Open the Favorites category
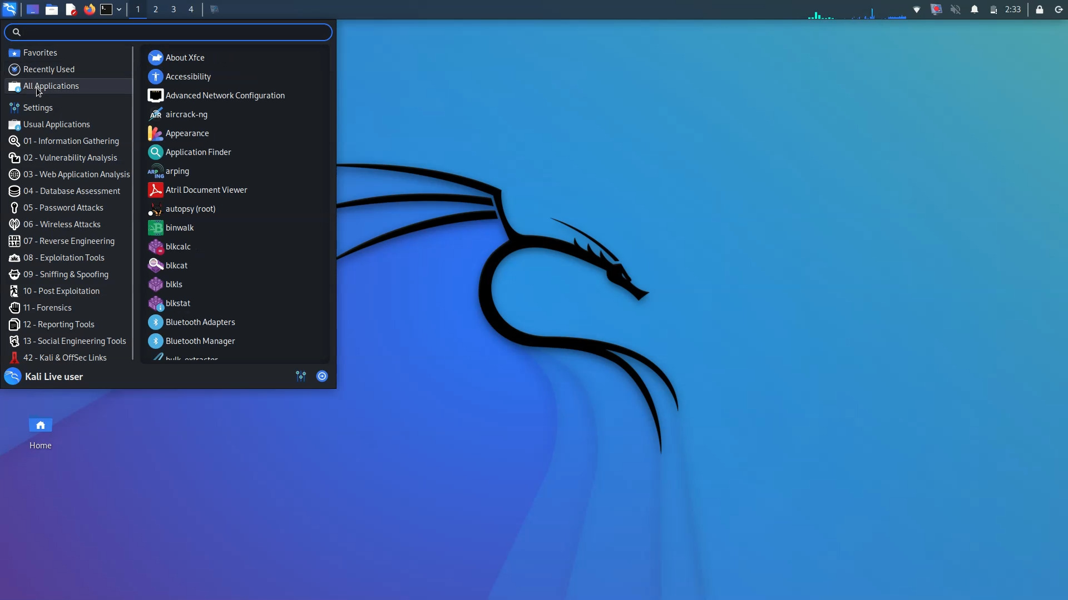This screenshot has height=600, width=1068. click(x=68, y=53)
